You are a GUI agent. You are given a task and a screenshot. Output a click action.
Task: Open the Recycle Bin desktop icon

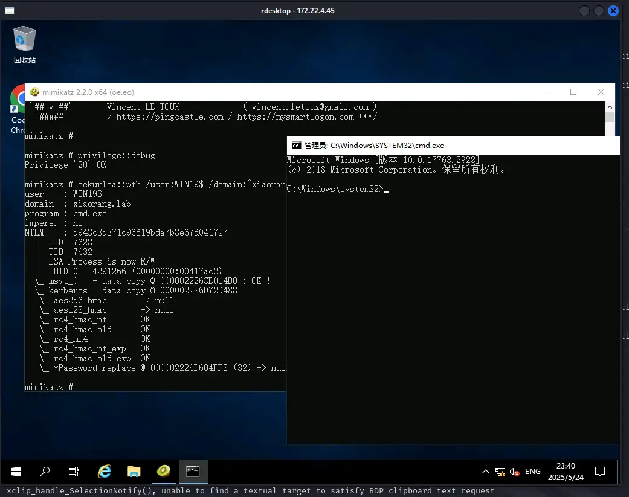[x=24, y=45]
